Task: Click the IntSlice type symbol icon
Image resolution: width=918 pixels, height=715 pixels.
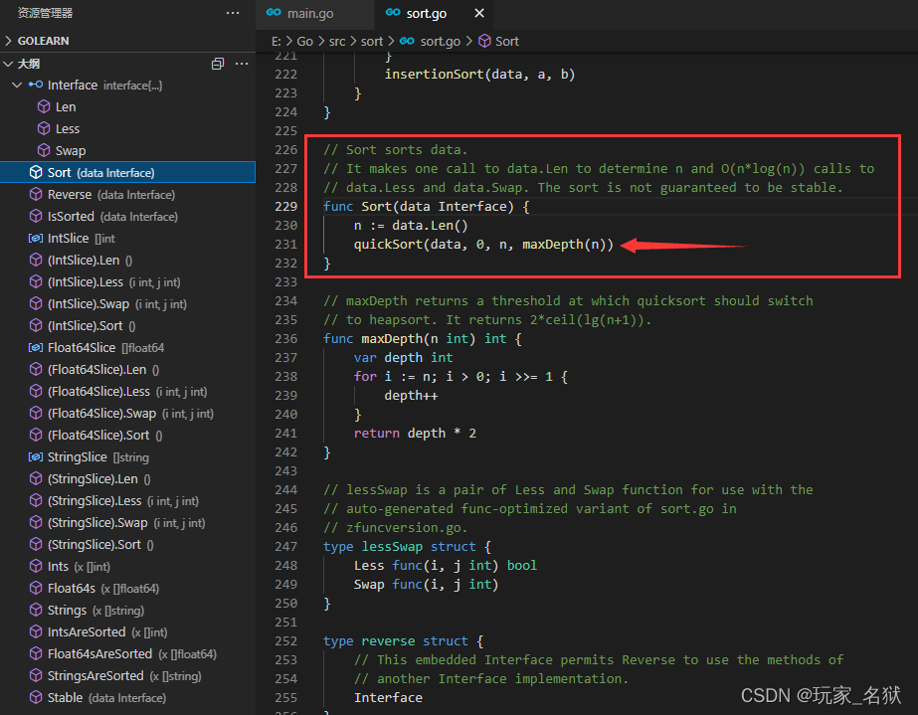Action: click(36, 239)
